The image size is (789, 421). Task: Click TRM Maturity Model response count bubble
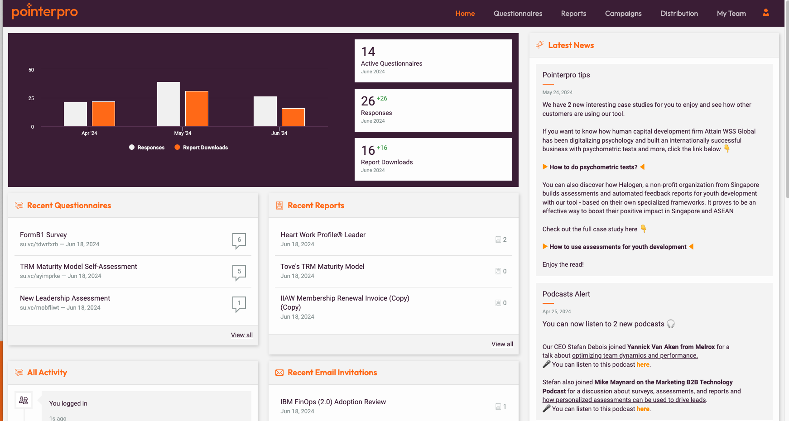pos(239,272)
